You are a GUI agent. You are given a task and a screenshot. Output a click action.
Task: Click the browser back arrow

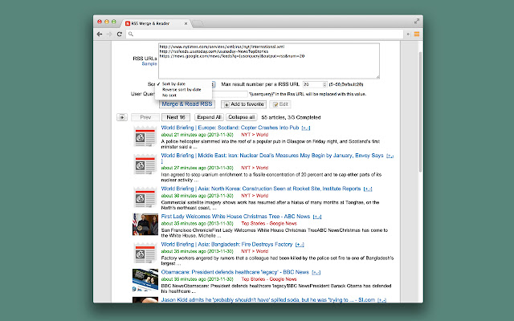100,34
